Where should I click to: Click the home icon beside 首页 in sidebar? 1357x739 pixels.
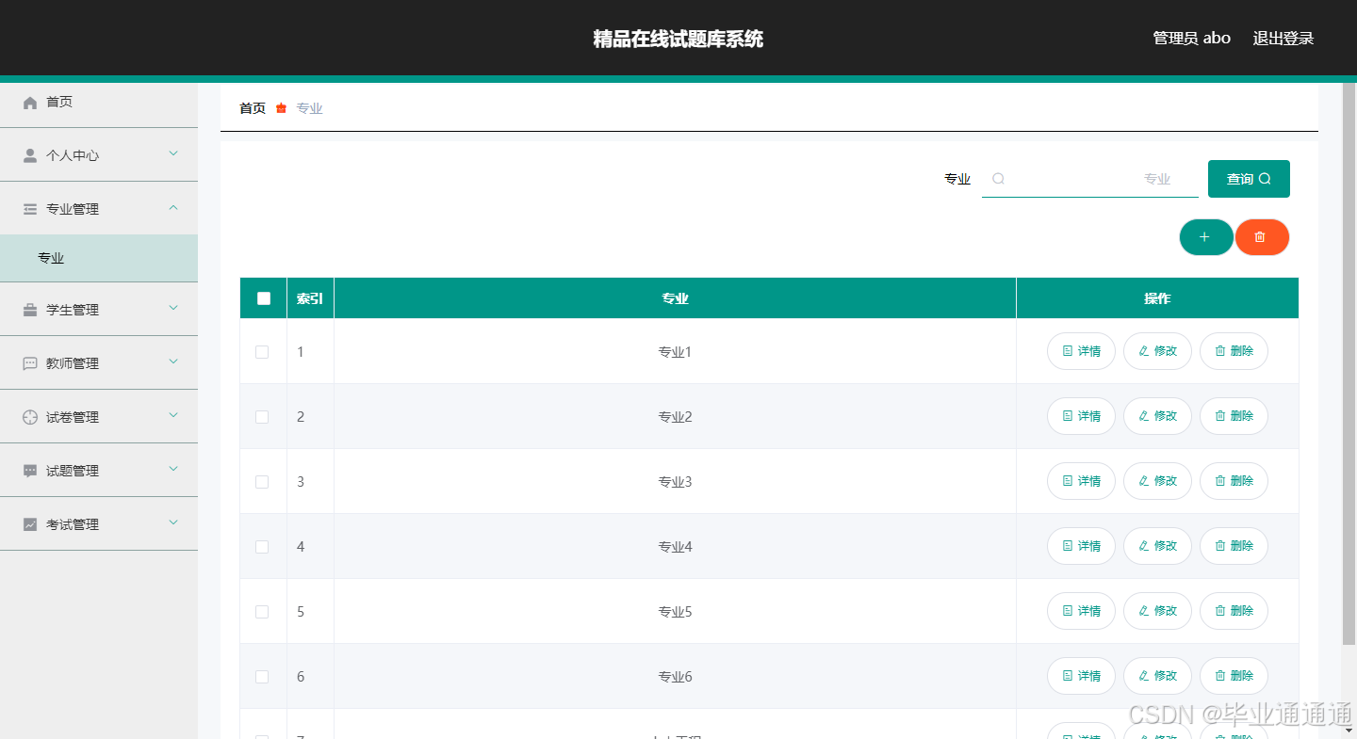pyautogui.click(x=30, y=102)
